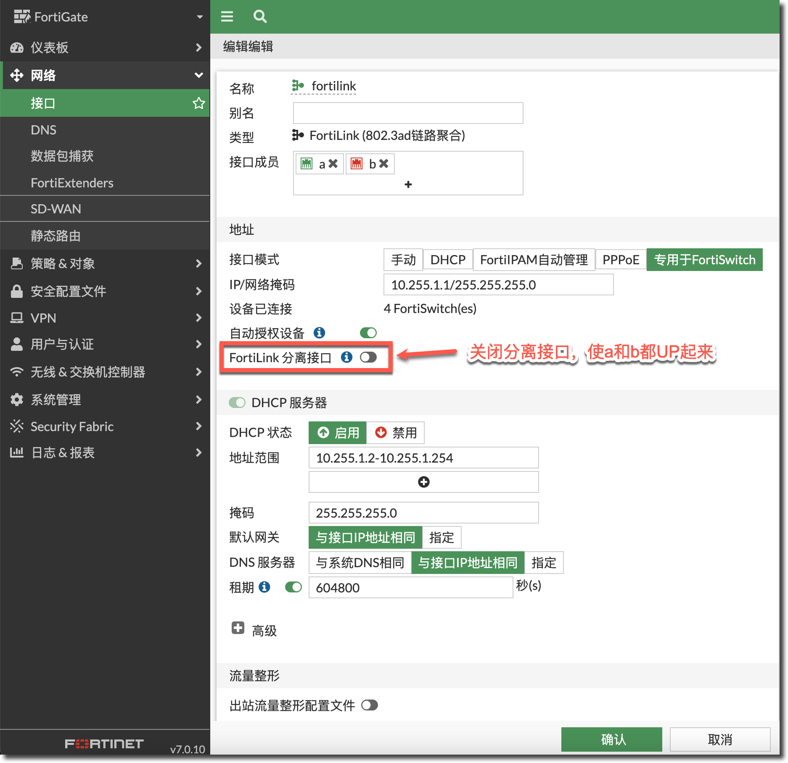Remove interface member b with its X
The width and height of the screenshot is (788, 763).
click(x=383, y=163)
